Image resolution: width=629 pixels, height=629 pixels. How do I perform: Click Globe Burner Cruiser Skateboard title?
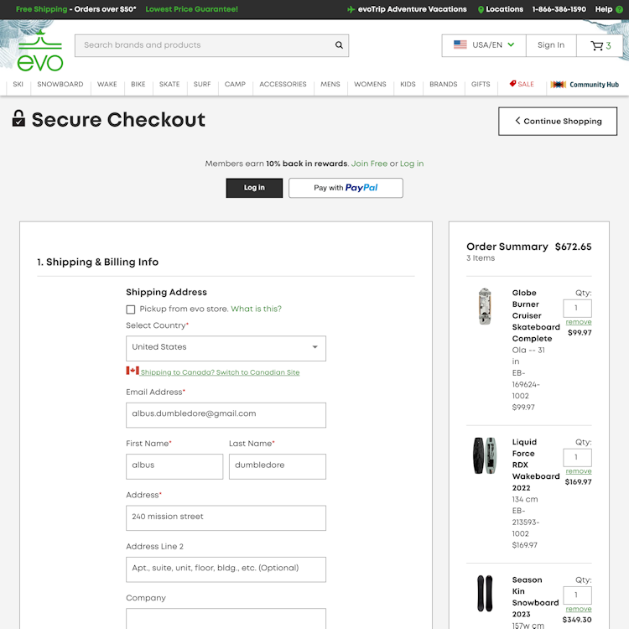point(536,315)
